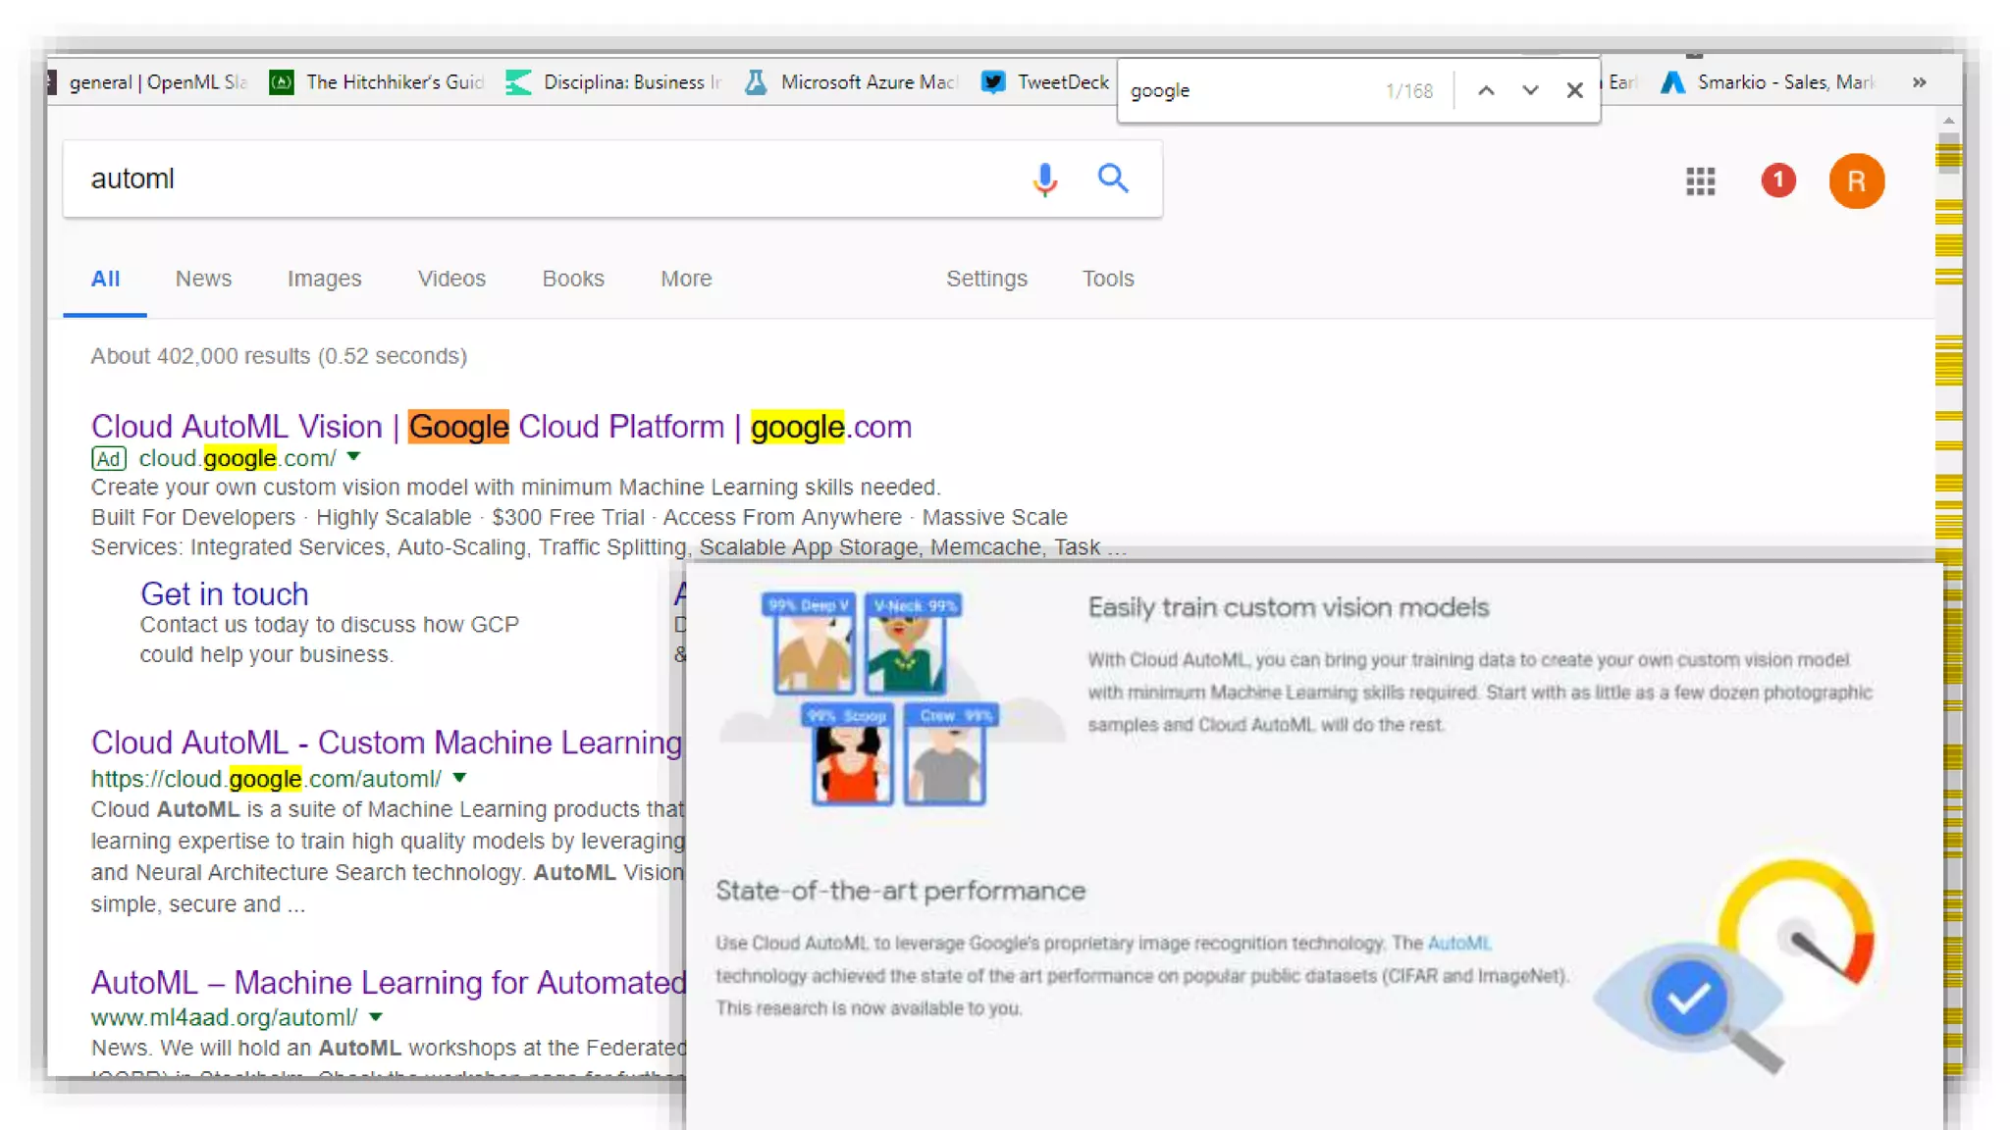Open the red notifications badge
This screenshot has height=1130, width=2010.
(x=1777, y=180)
